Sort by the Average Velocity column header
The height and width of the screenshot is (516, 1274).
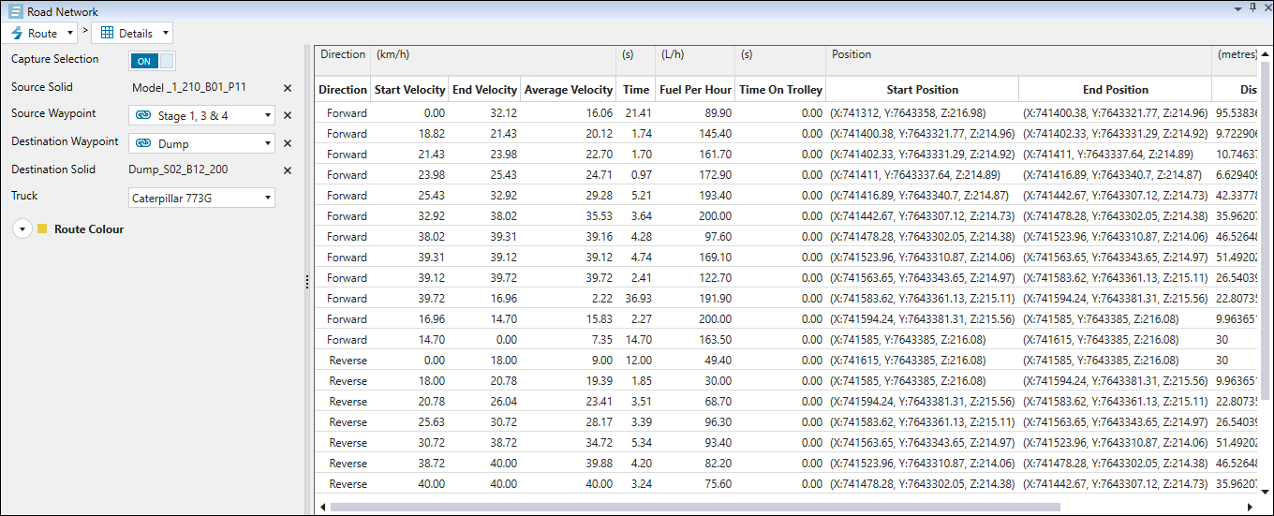pos(568,90)
